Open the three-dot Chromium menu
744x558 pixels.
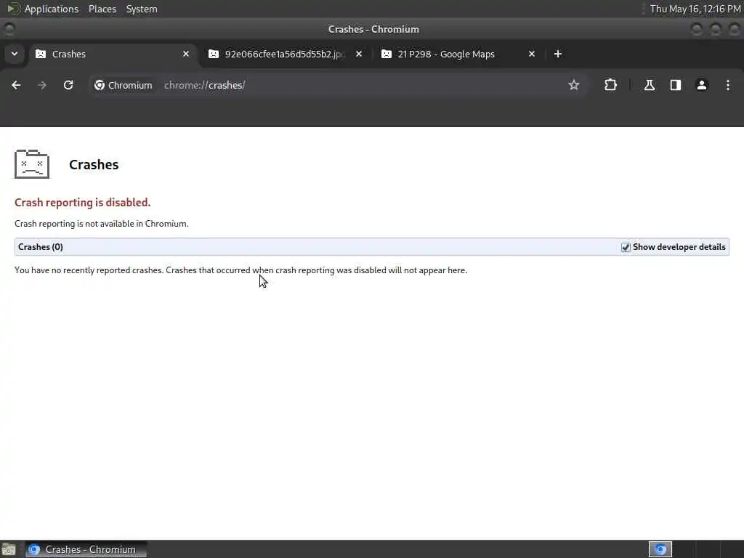pyautogui.click(x=728, y=85)
